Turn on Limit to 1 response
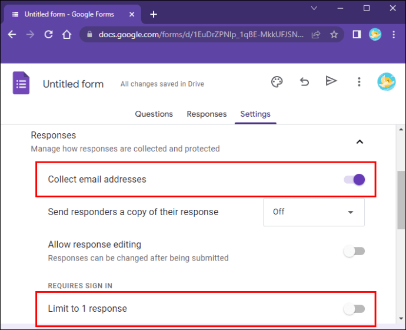 [354, 309]
